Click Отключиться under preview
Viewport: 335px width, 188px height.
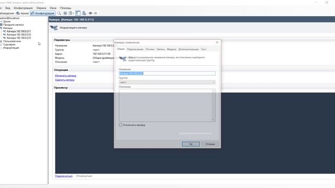pos(84,176)
